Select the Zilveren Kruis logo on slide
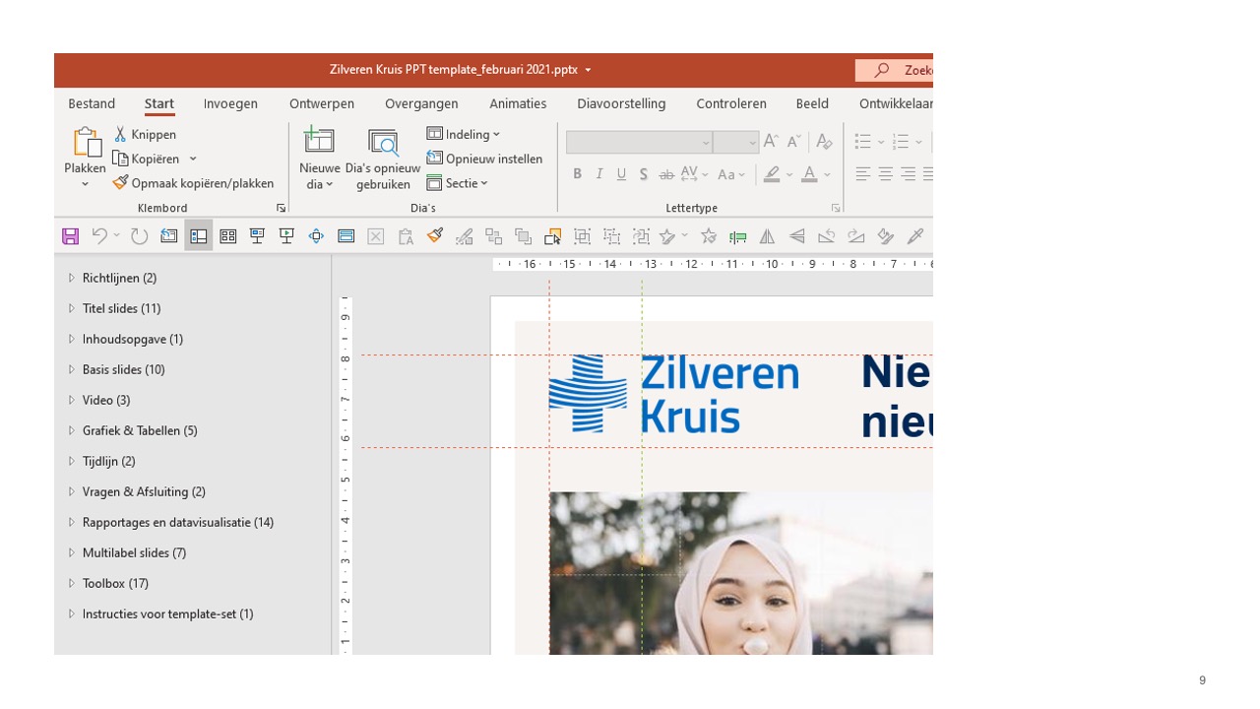Screen dimensions: 1260x709 (x=674, y=394)
